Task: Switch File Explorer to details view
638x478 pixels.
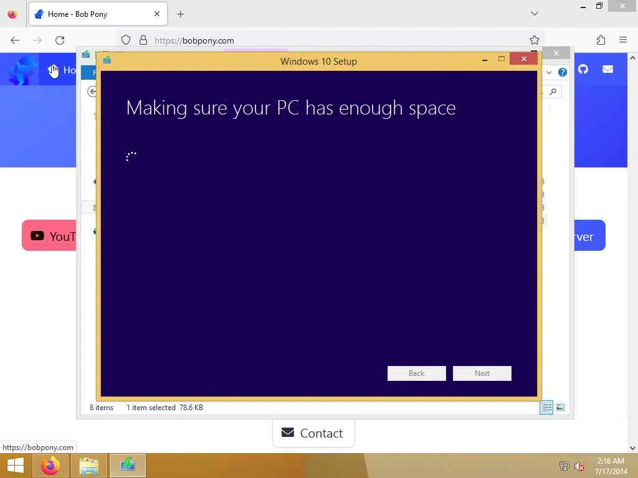Action: click(x=546, y=407)
